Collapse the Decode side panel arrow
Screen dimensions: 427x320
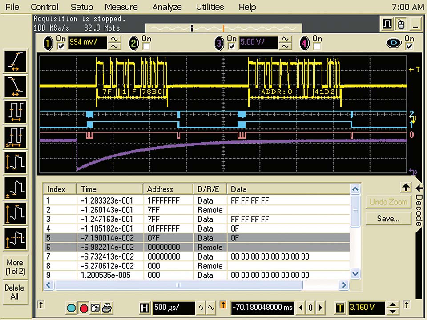[x=418, y=188]
